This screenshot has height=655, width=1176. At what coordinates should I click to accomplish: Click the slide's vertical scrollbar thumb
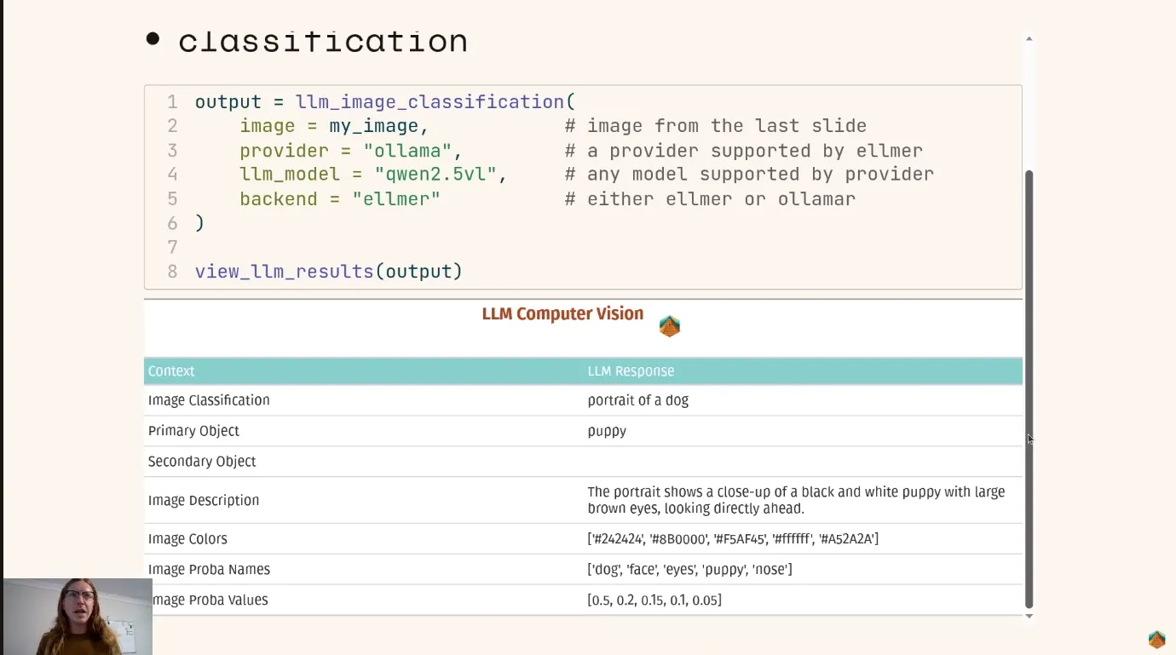tap(1029, 388)
